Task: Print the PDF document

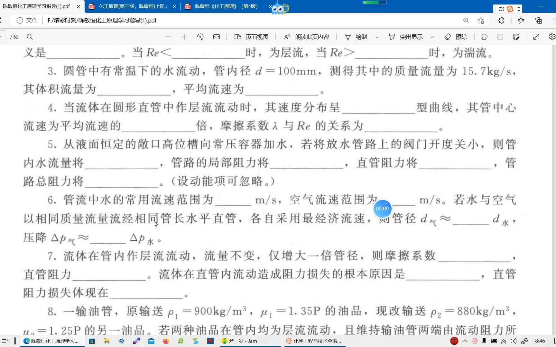Action: [484, 37]
